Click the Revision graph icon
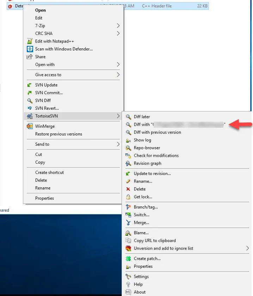 128,163
